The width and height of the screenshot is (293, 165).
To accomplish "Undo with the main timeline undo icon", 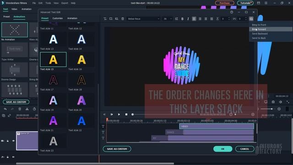I will coord(5,109).
